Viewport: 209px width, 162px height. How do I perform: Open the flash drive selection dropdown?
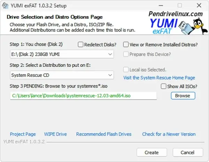click(x=62, y=54)
